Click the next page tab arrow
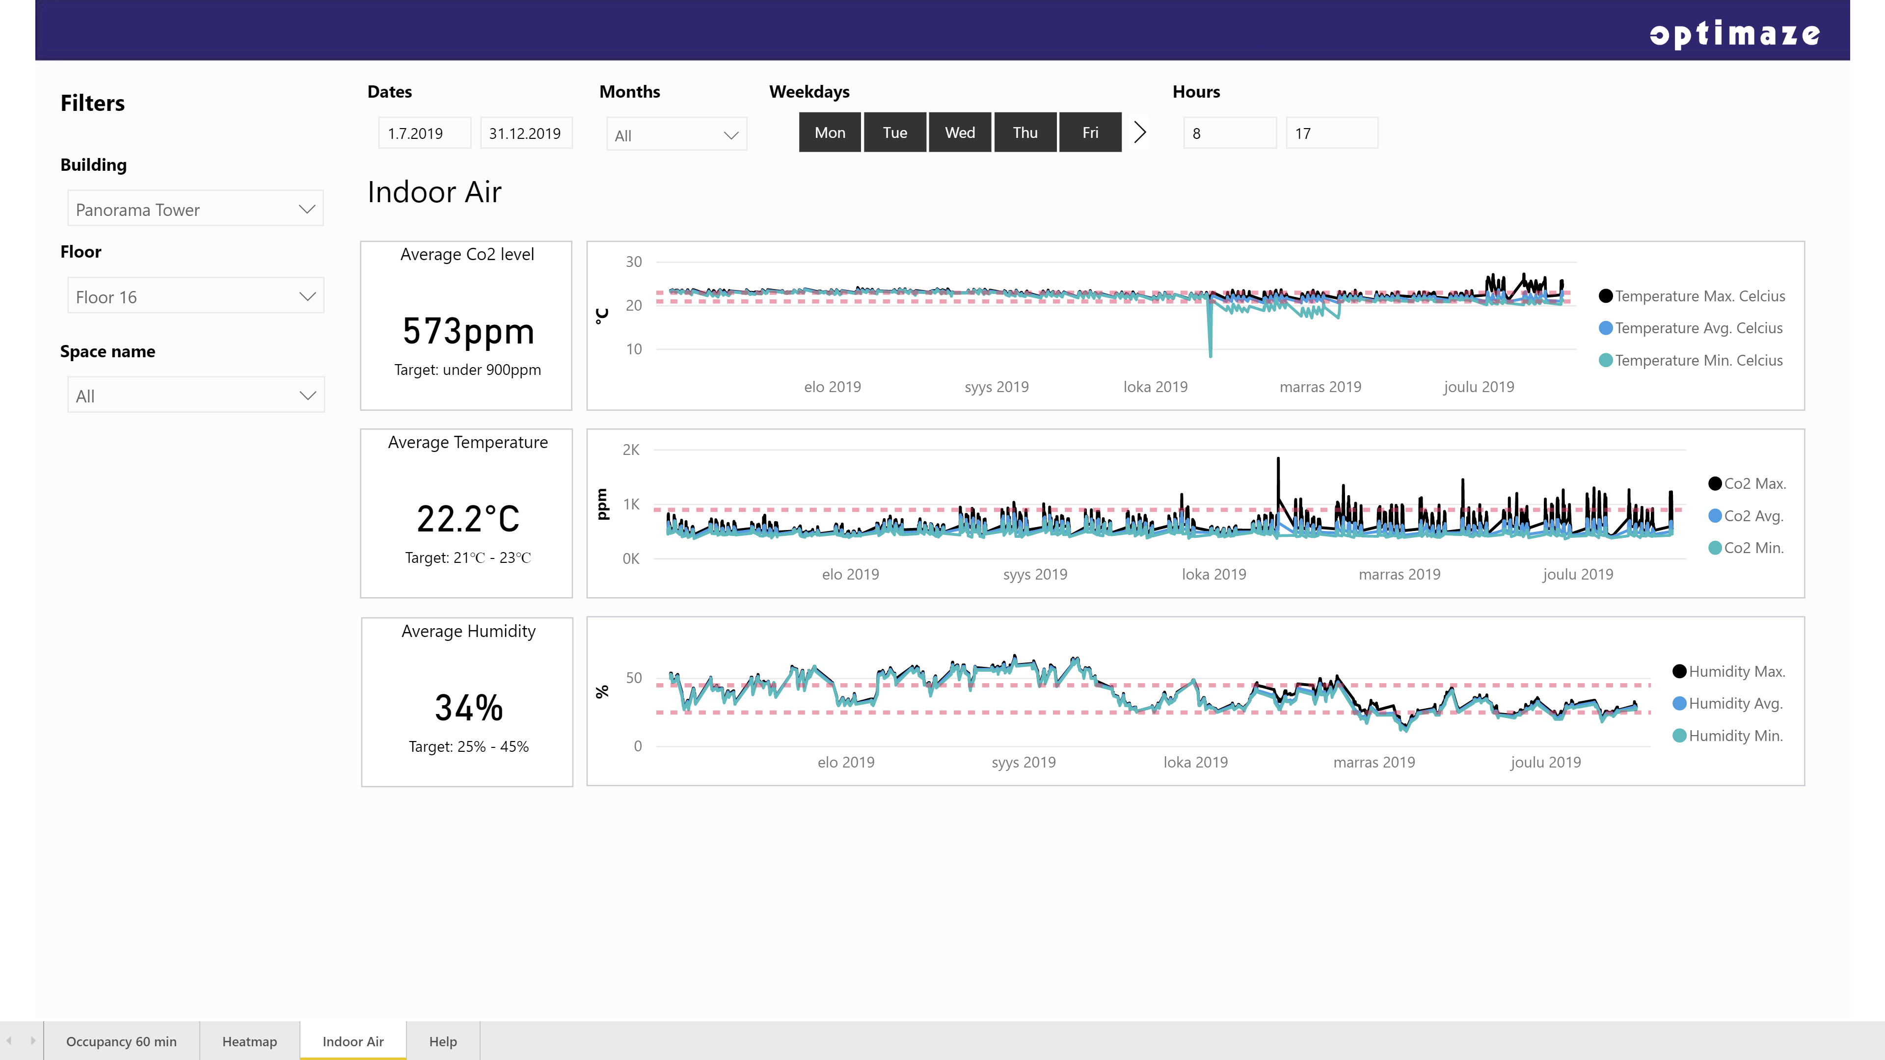The height and width of the screenshot is (1060, 1885). point(33,1040)
